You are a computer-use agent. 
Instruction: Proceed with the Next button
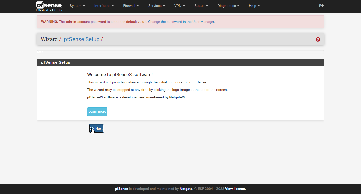point(96,129)
